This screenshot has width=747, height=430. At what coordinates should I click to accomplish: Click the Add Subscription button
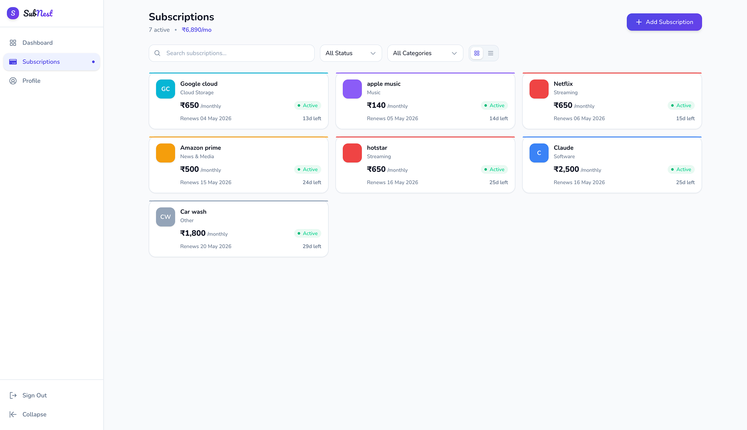tap(664, 22)
